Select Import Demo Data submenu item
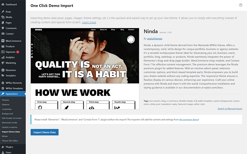This screenshot has width=247, height=154. coord(11,132)
